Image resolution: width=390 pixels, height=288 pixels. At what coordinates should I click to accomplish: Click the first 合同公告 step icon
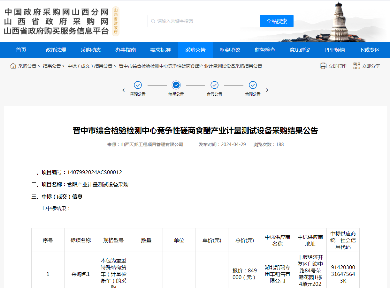[x=215, y=85]
